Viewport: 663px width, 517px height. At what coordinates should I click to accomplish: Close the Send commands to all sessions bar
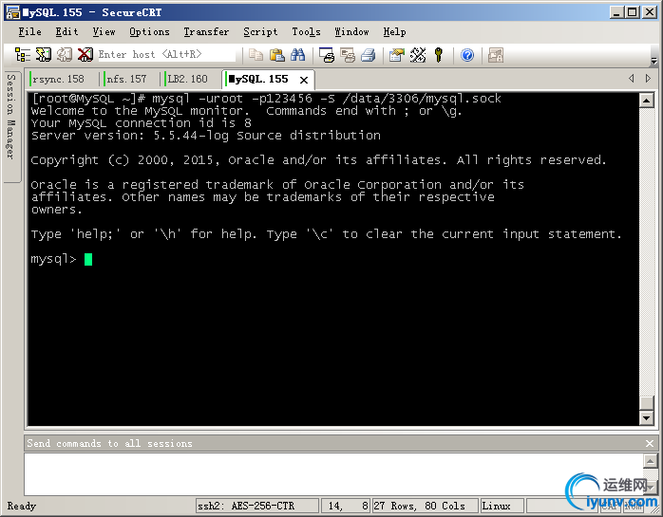pyautogui.click(x=650, y=444)
